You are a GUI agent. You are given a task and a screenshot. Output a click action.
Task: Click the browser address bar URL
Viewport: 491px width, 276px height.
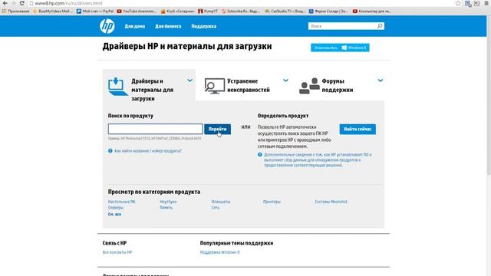coord(68,3)
